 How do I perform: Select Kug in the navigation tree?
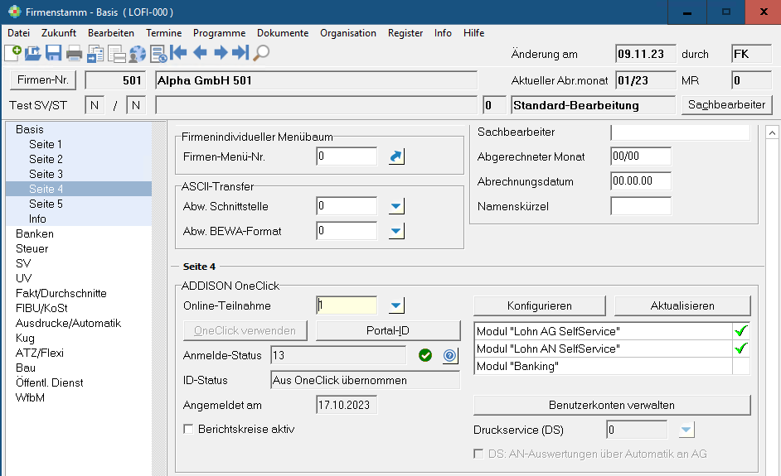point(25,339)
